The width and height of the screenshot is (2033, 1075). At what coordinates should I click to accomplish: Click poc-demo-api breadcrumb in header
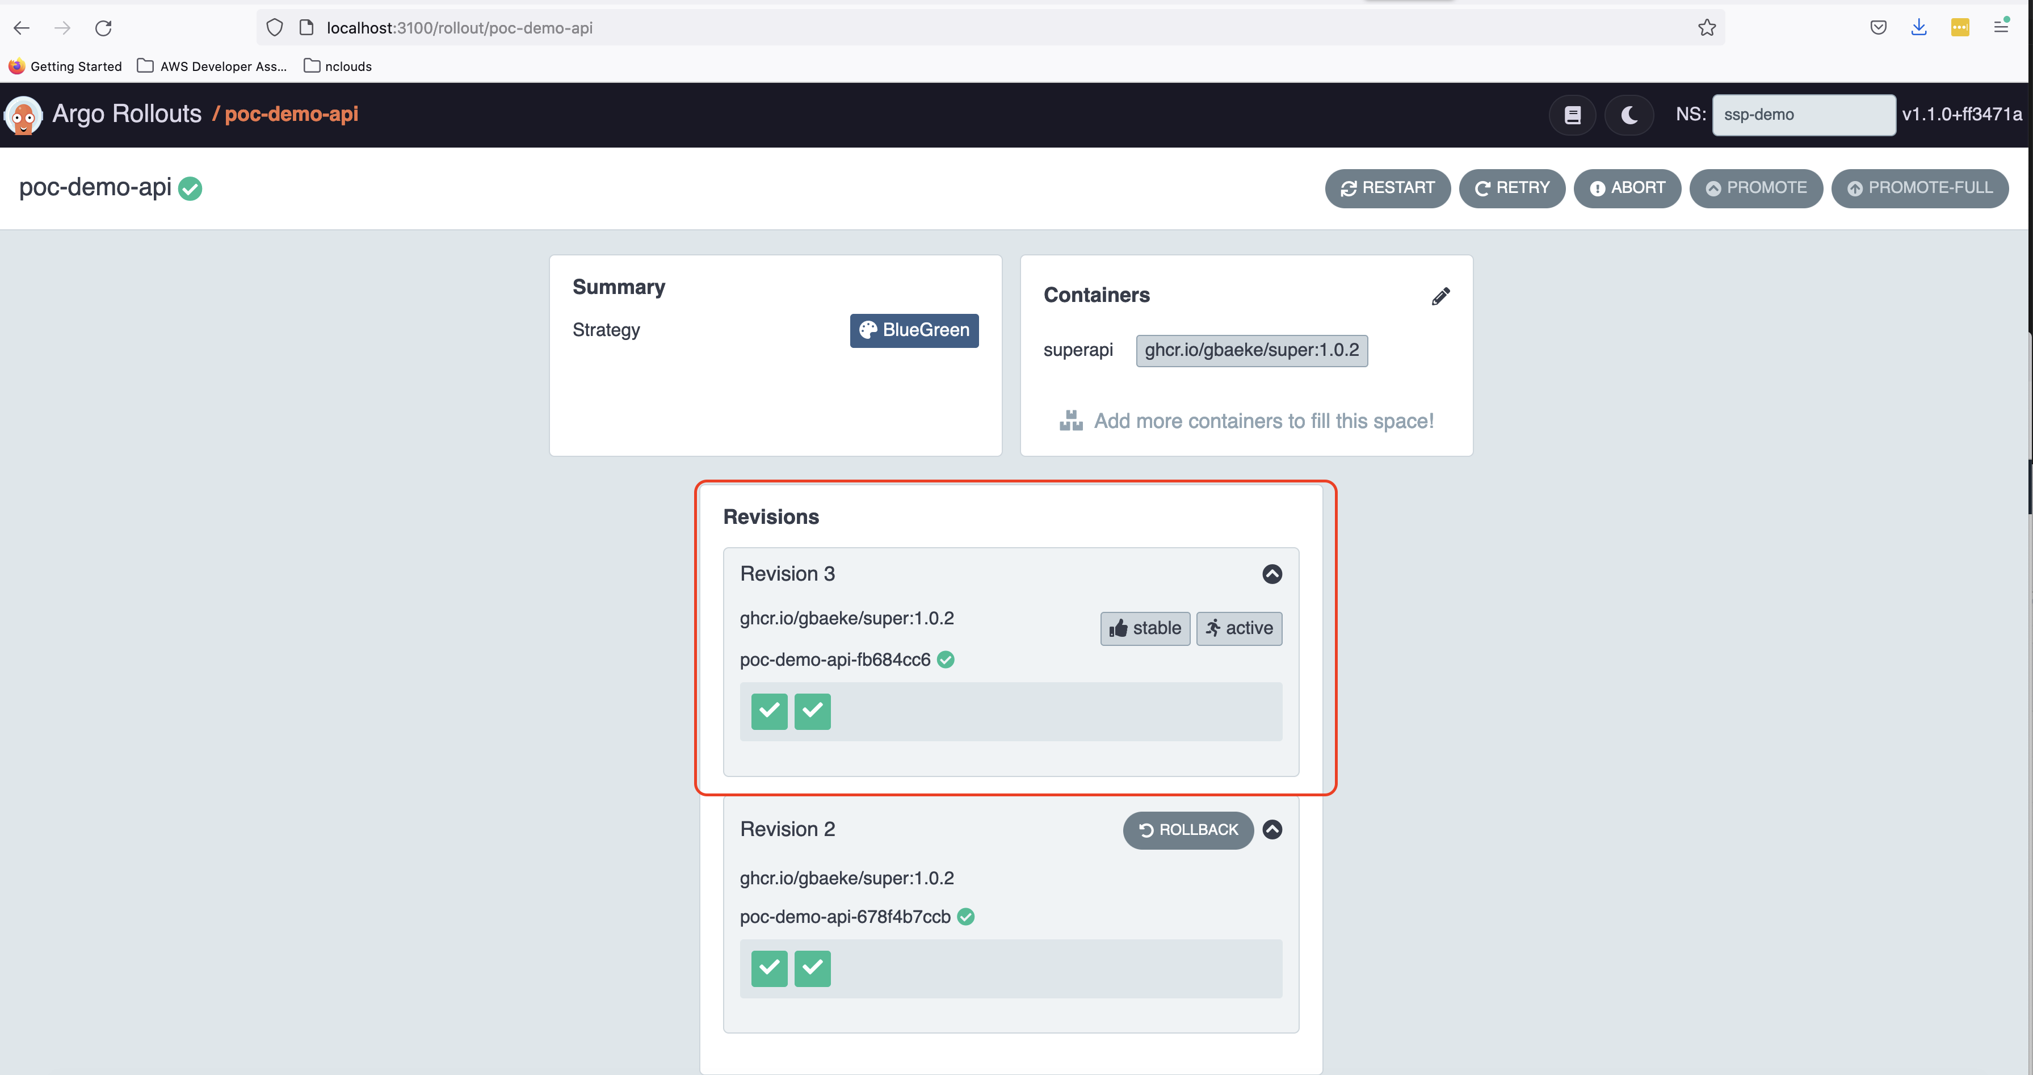291,114
